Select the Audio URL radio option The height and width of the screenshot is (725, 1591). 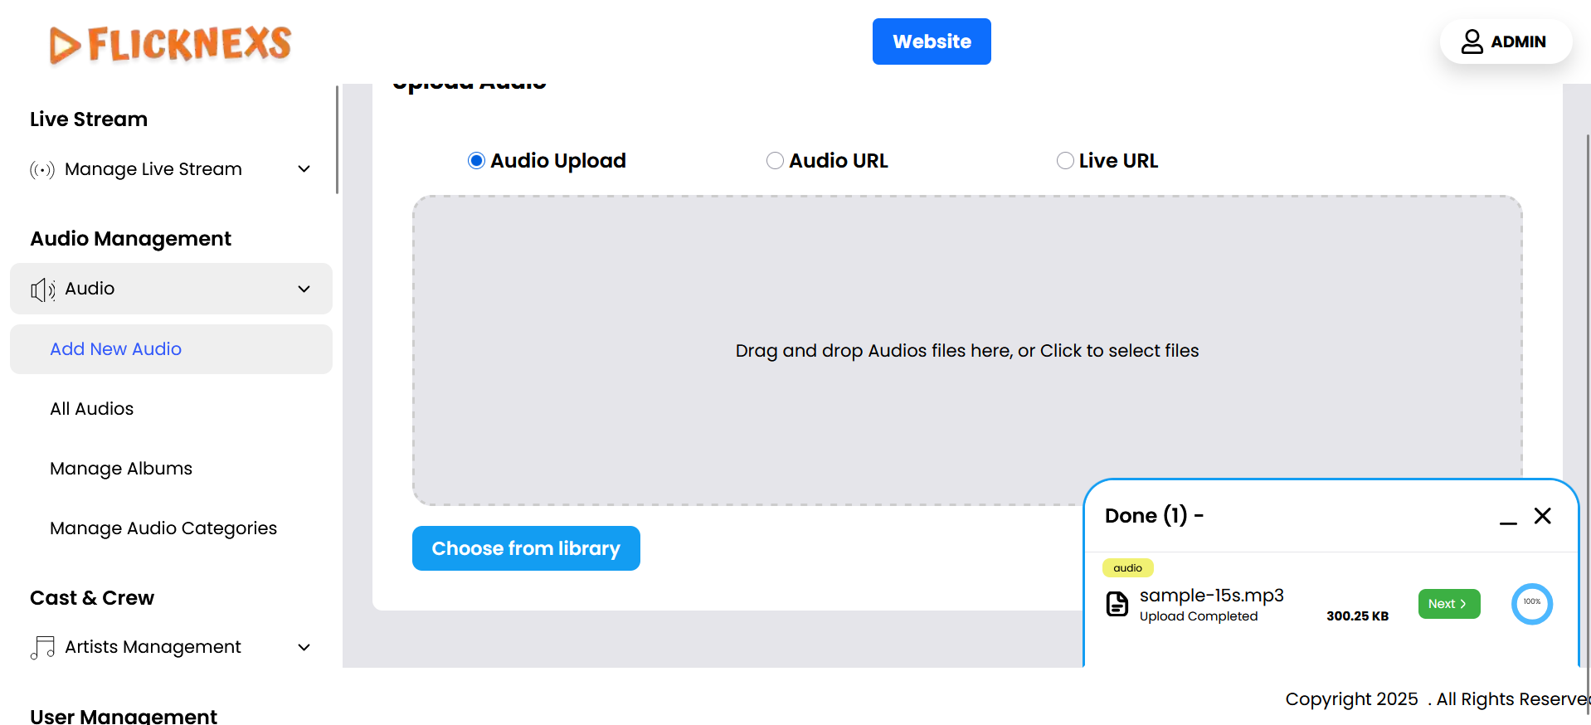tap(775, 161)
